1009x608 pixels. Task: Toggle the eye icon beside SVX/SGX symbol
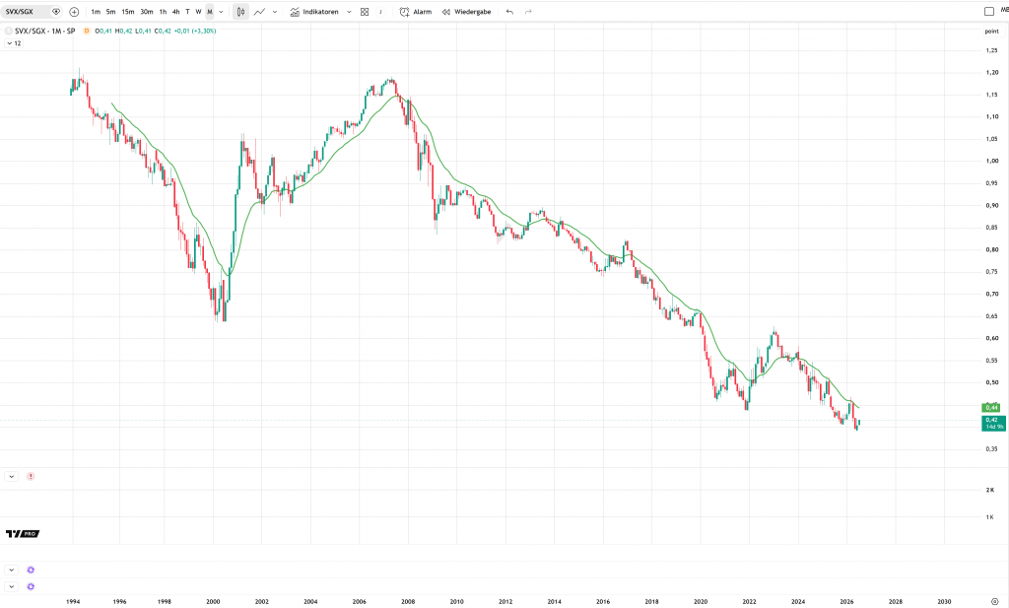pyautogui.click(x=56, y=12)
